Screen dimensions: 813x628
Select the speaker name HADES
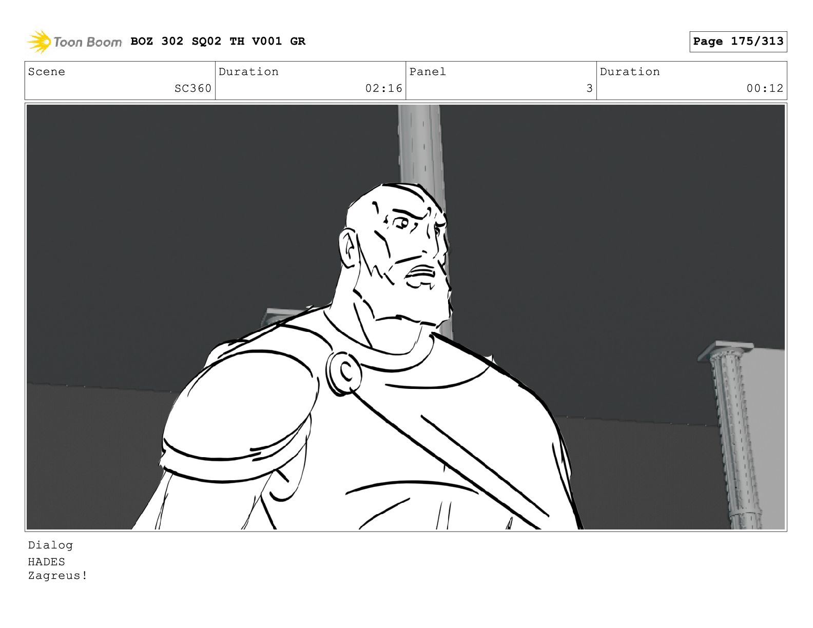(47, 562)
